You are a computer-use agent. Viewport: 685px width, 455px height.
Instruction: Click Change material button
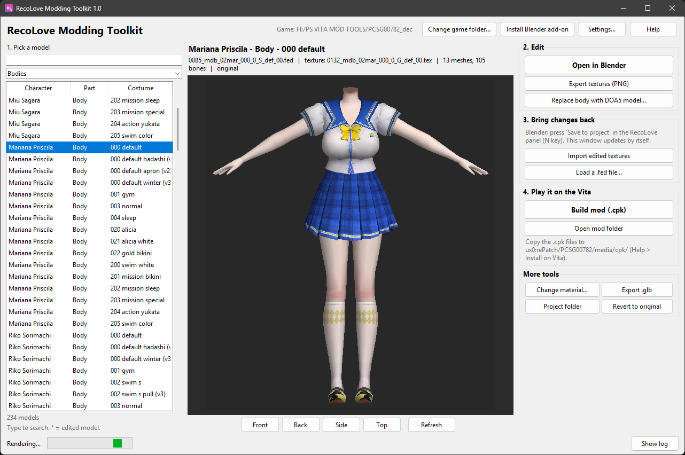[x=562, y=290]
